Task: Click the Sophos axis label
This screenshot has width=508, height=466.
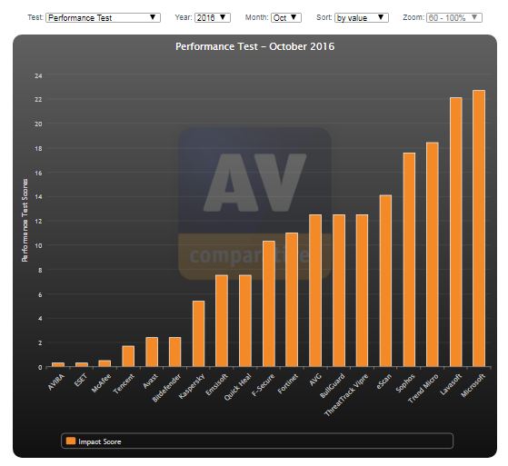Action: 405,383
